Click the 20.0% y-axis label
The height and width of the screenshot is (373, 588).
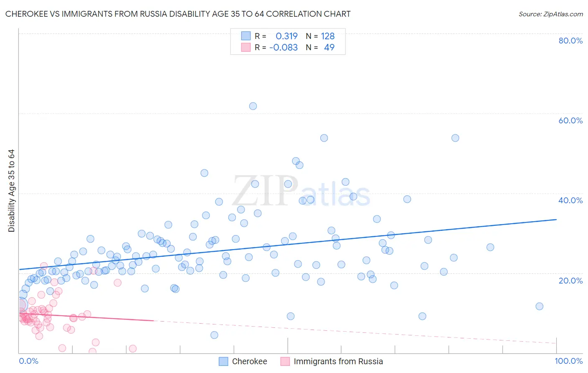tap(570, 281)
